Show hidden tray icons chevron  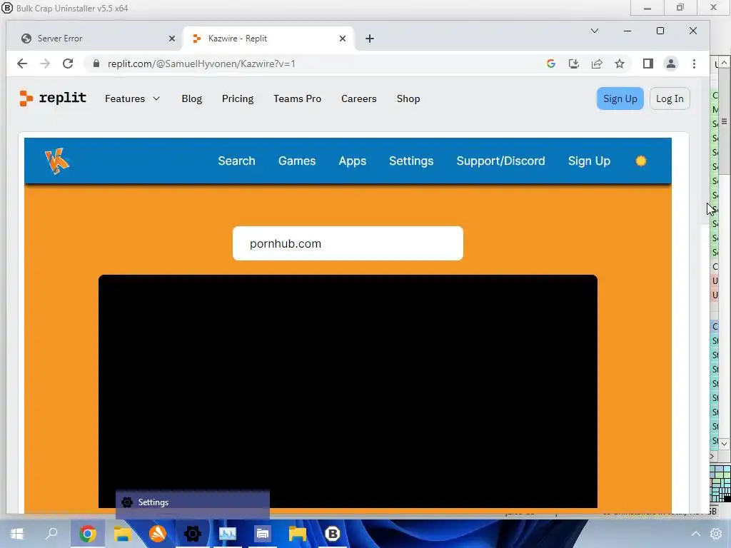(x=695, y=534)
